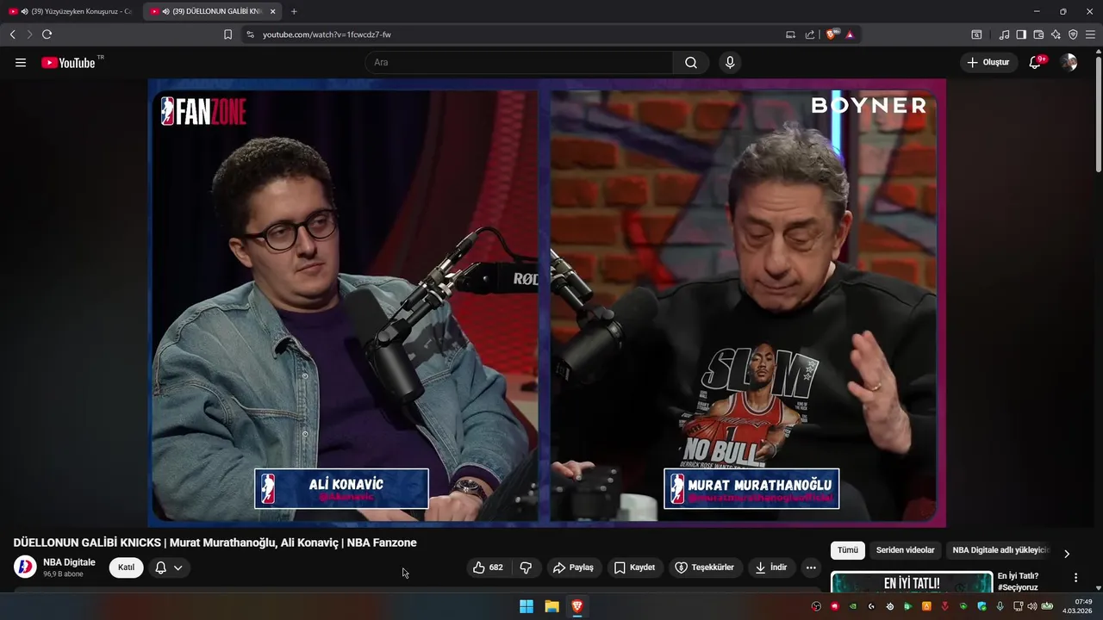Select the Tümü filter chip
This screenshot has width=1103, height=620.
[x=848, y=550]
